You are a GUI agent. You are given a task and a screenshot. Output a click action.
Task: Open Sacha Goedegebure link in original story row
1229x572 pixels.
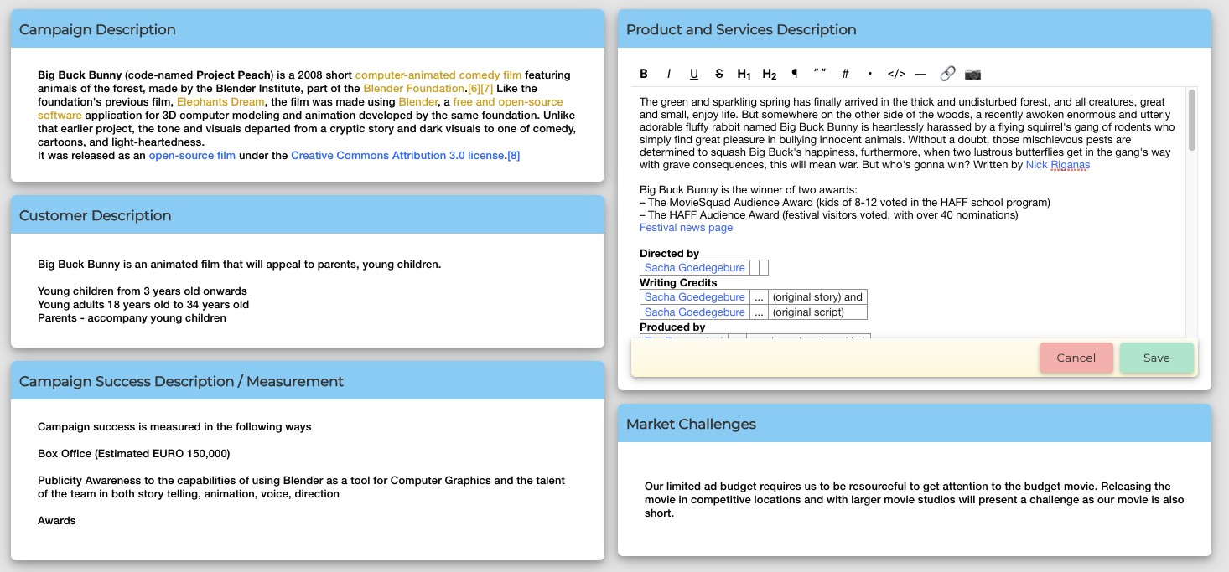(x=694, y=297)
